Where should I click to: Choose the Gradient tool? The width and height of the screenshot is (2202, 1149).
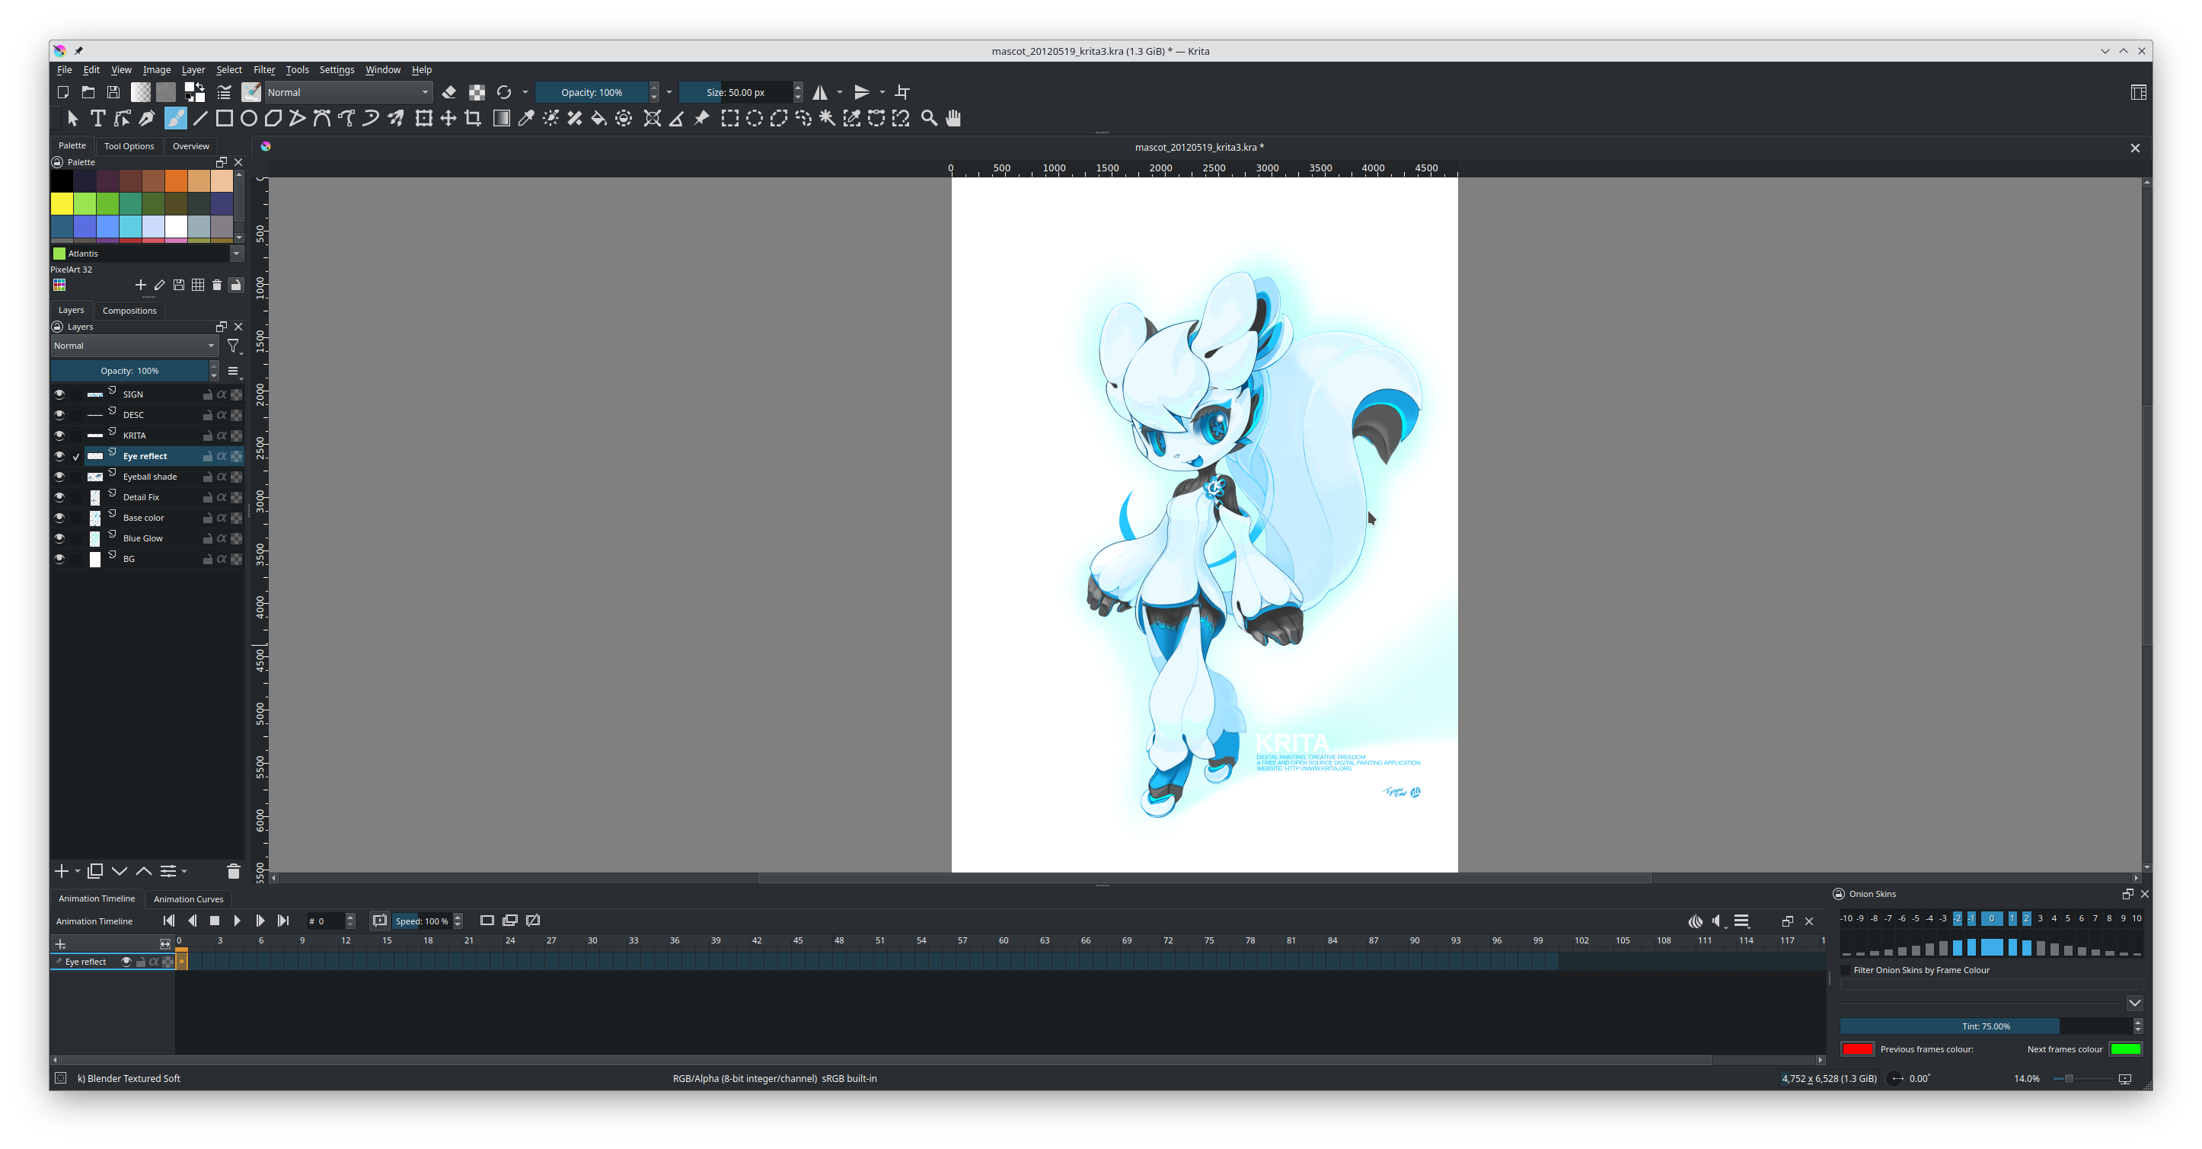(502, 119)
